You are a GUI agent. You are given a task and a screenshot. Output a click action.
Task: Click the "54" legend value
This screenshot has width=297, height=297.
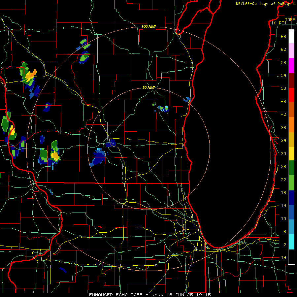point(283,75)
